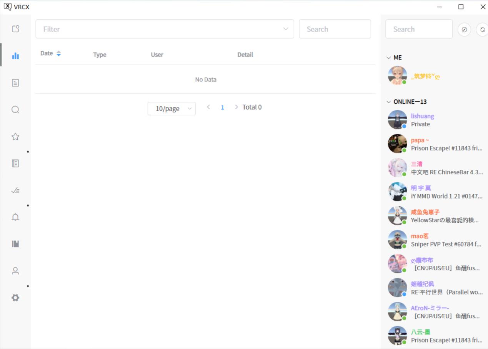Open Favorites star sidebar icon
The width and height of the screenshot is (488, 349).
tap(15, 136)
